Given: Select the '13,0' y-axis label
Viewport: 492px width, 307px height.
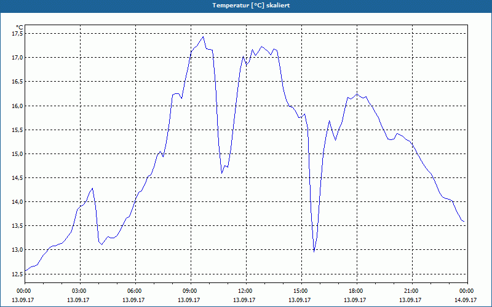Looking at the screenshot, I should point(17,250).
